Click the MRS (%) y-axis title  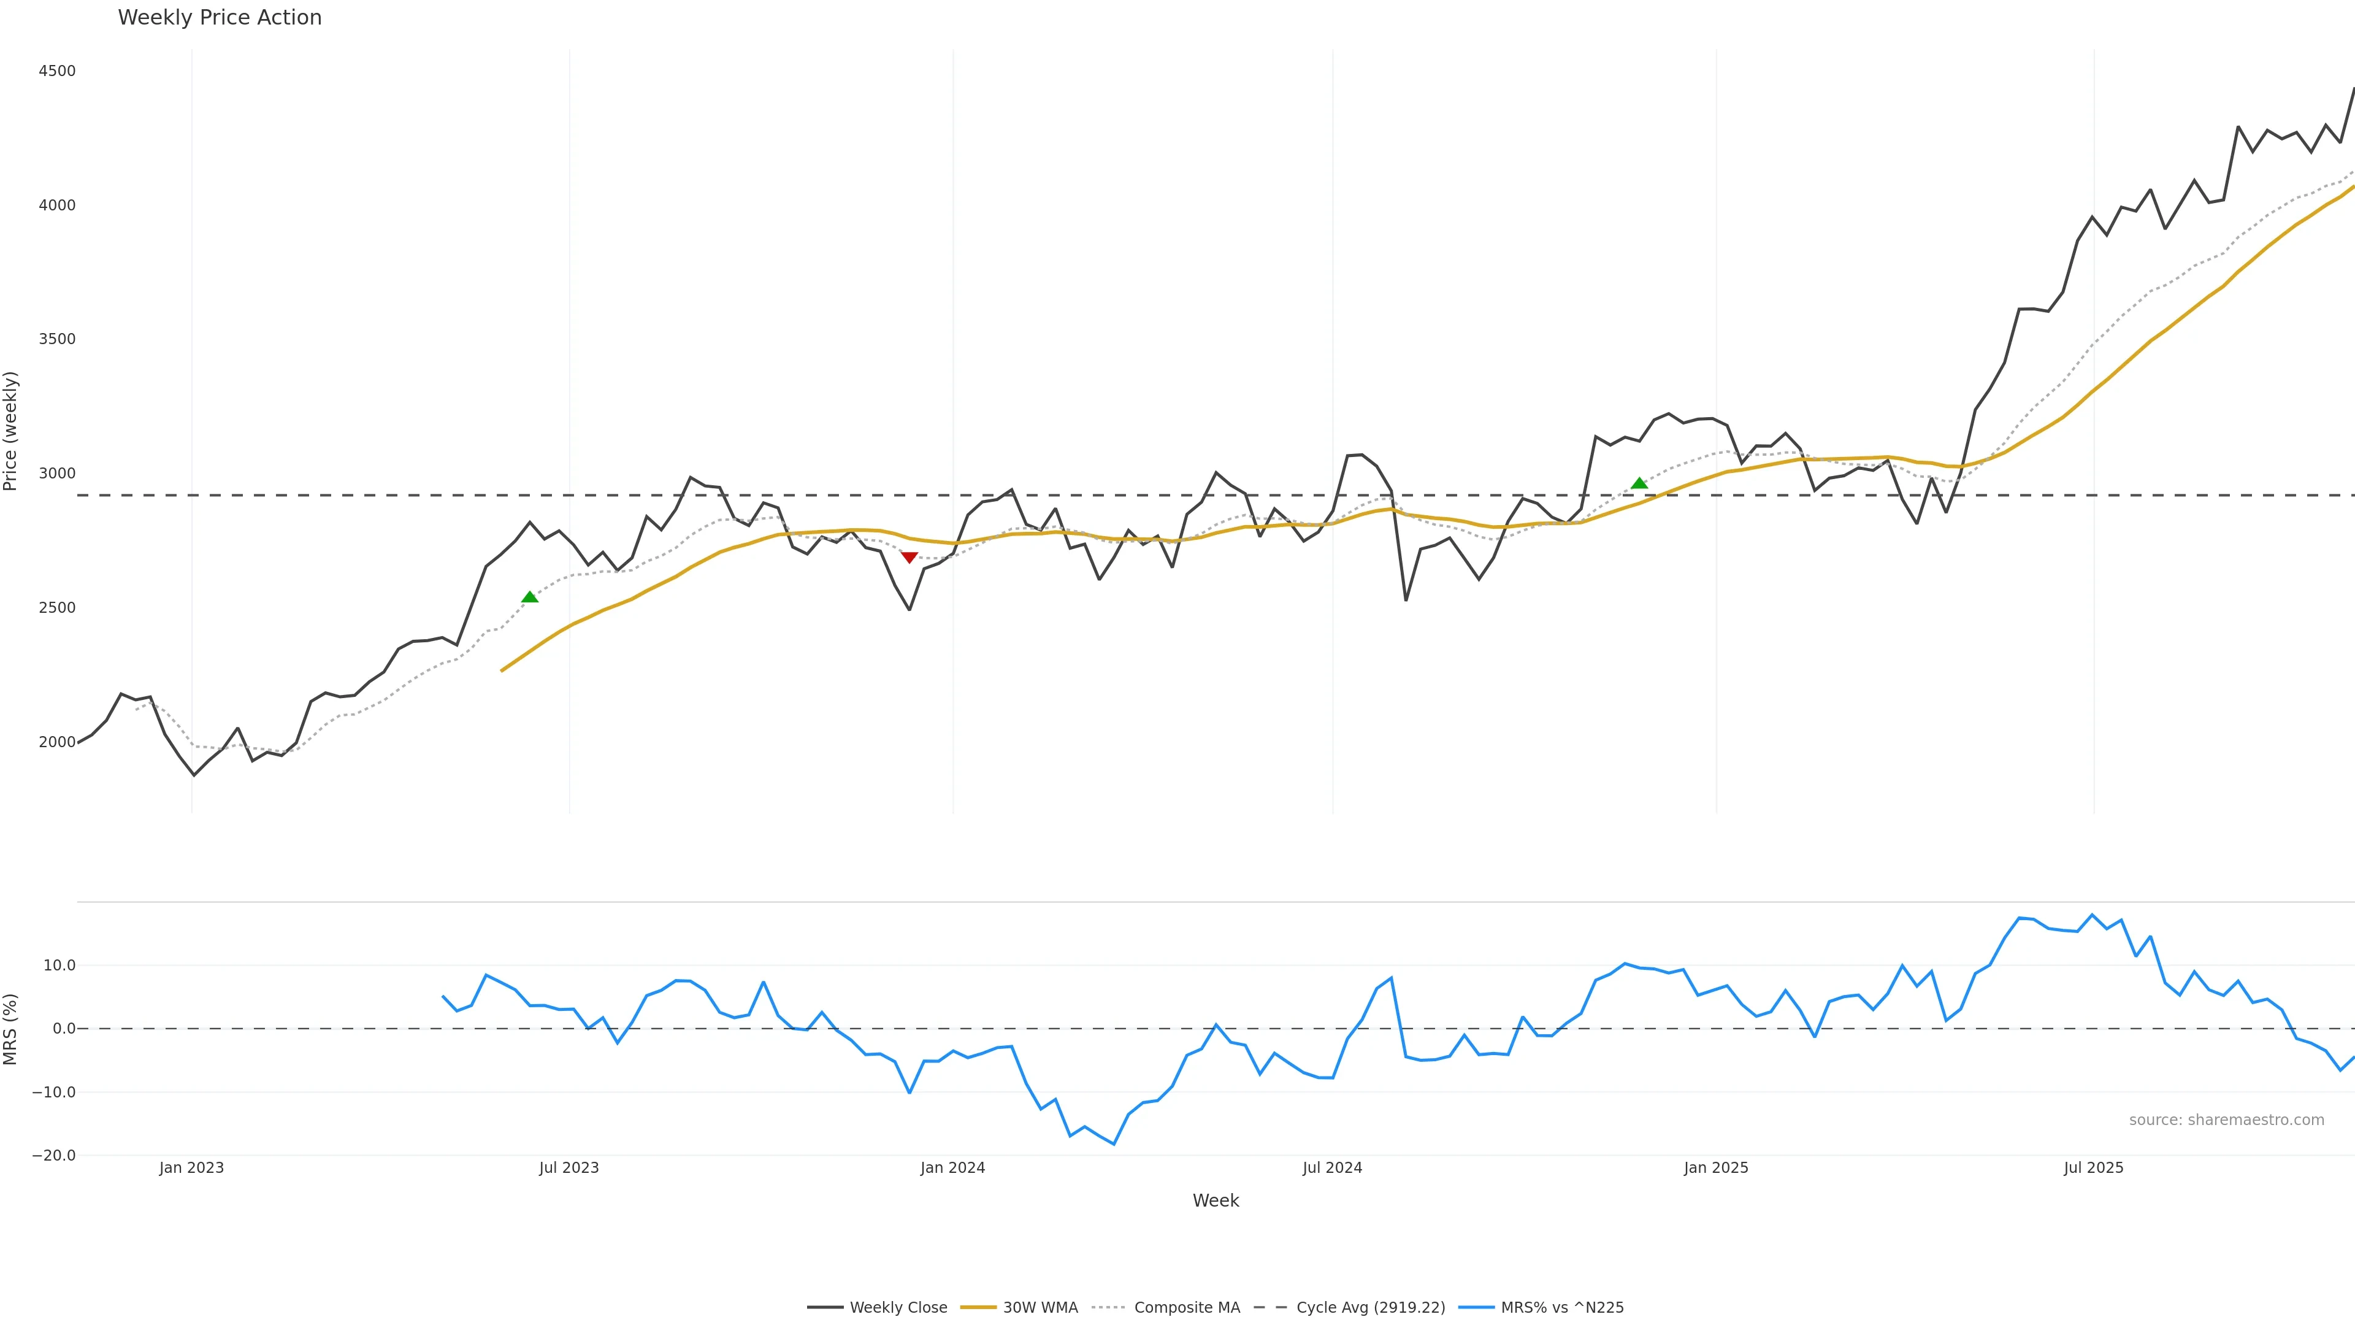tap(11, 1029)
